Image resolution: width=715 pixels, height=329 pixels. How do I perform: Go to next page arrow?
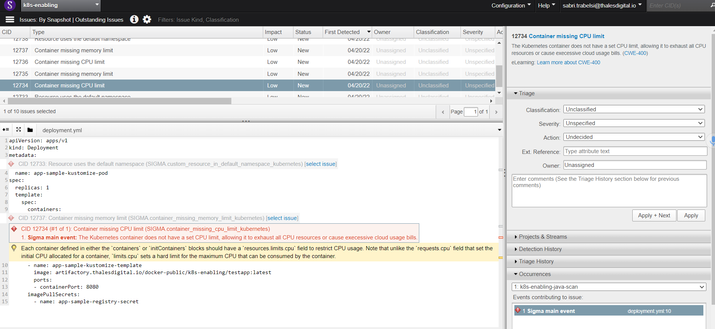(x=496, y=112)
